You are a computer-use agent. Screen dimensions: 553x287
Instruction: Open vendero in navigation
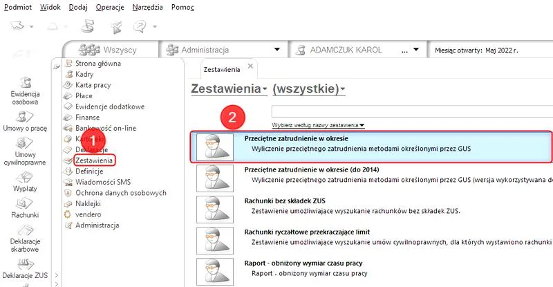(88, 214)
